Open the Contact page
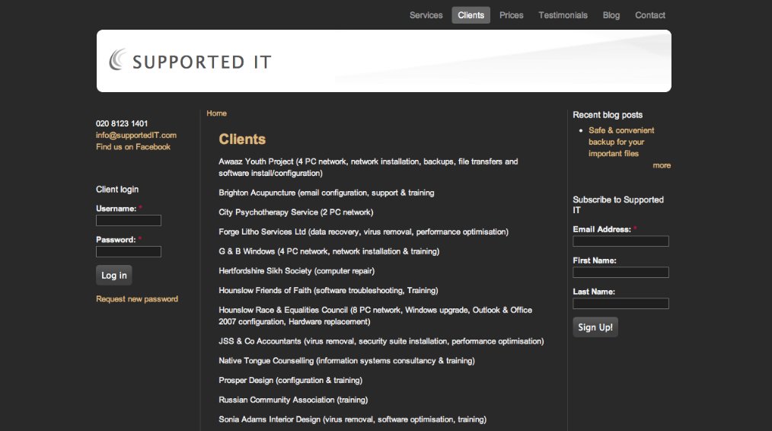Screen dimensions: 772x431 click(649, 15)
